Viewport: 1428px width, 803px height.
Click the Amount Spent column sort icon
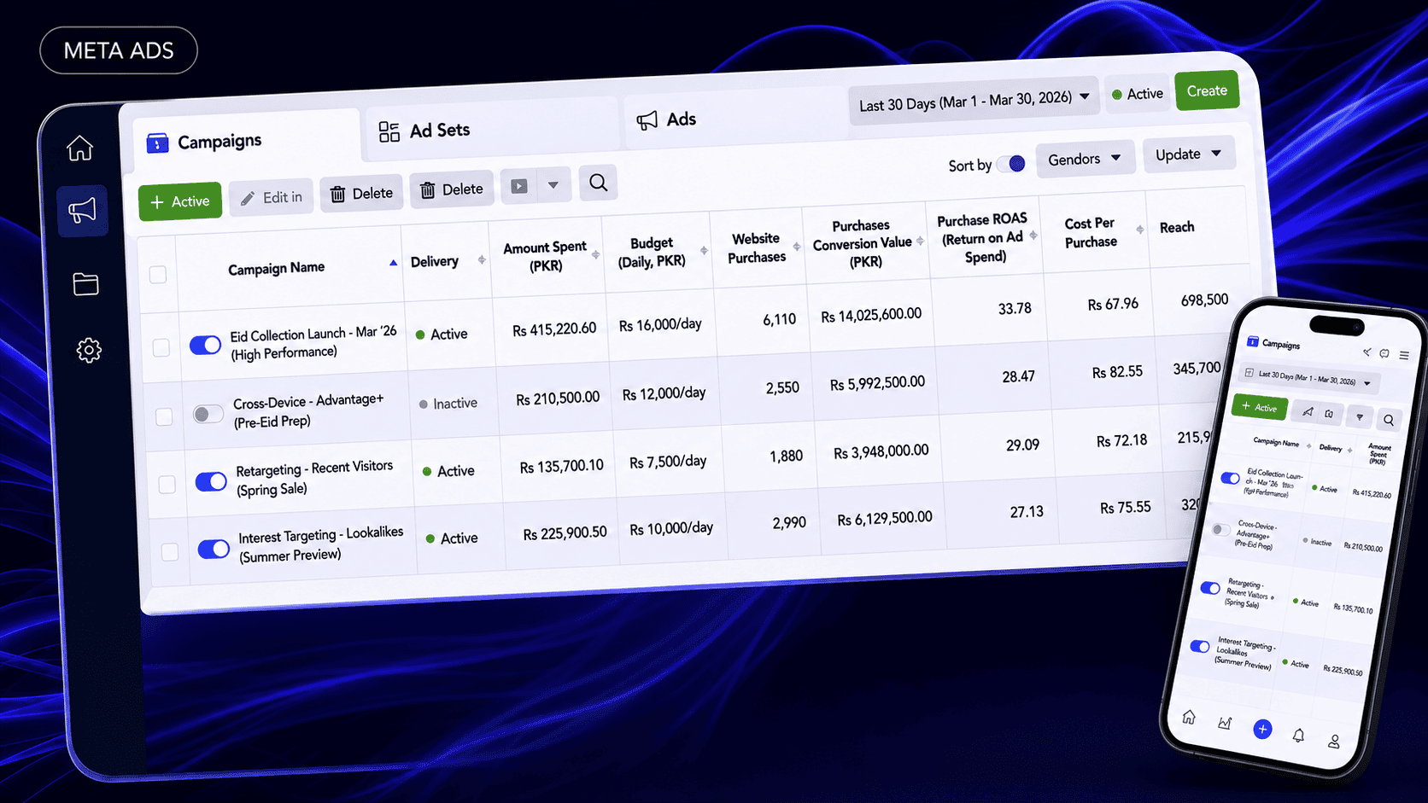click(x=595, y=254)
